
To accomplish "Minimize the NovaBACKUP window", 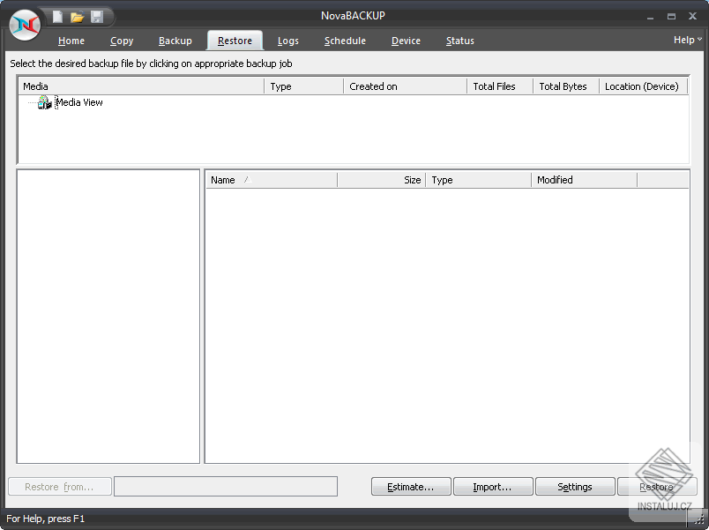I will coord(650,17).
